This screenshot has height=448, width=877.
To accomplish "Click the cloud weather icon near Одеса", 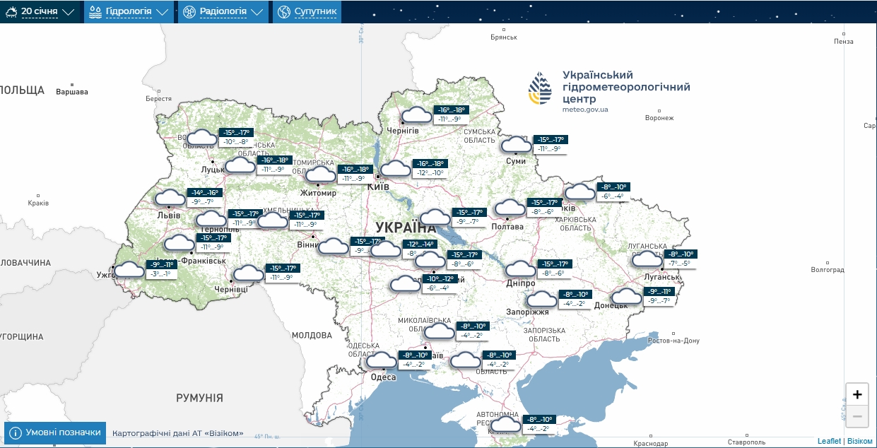I will pos(382,360).
